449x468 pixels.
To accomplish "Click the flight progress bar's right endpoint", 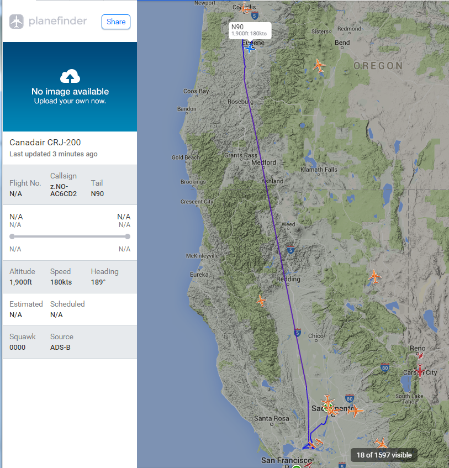I will click(x=128, y=236).
